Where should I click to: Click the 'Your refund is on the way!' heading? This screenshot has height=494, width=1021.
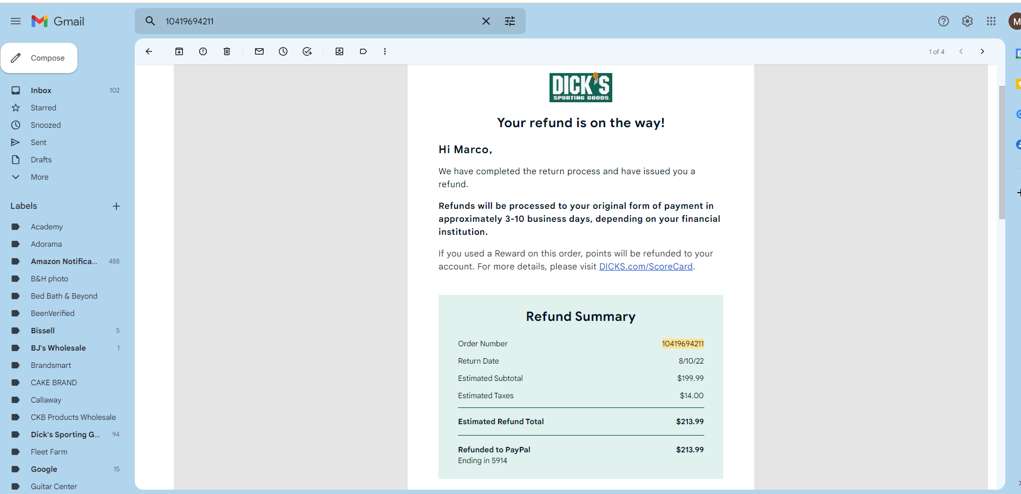[x=581, y=123]
